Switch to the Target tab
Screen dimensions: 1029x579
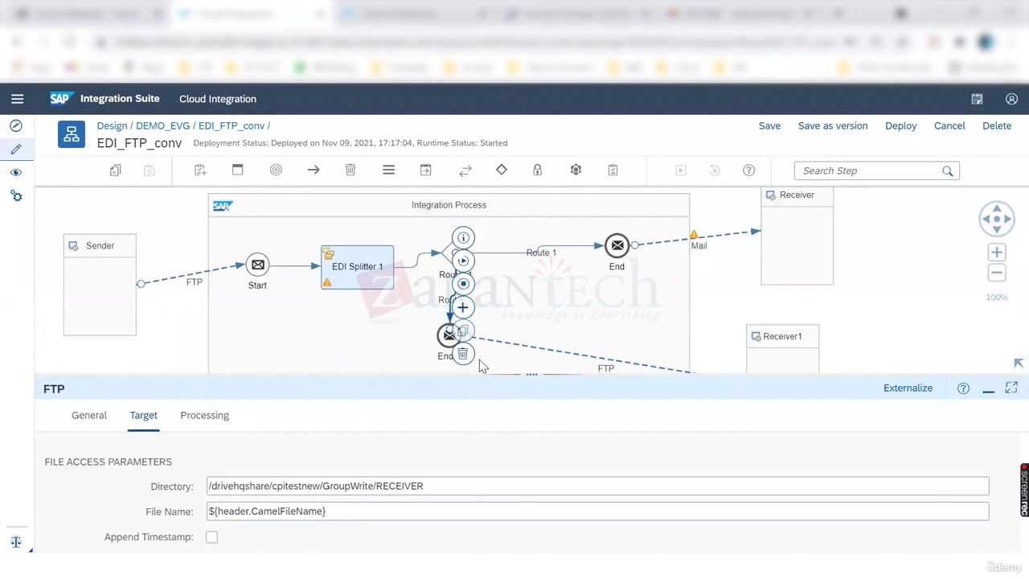pos(144,415)
